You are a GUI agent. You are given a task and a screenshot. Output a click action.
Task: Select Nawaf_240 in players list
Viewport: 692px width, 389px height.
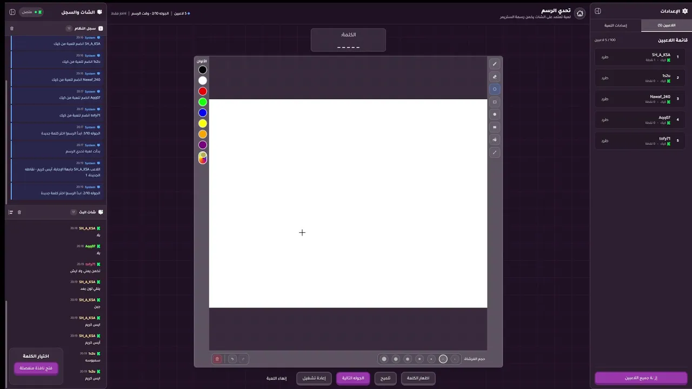(x=640, y=99)
